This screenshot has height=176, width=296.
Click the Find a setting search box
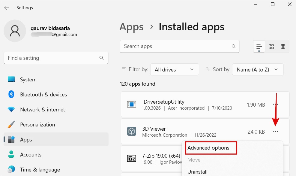pos(52,58)
